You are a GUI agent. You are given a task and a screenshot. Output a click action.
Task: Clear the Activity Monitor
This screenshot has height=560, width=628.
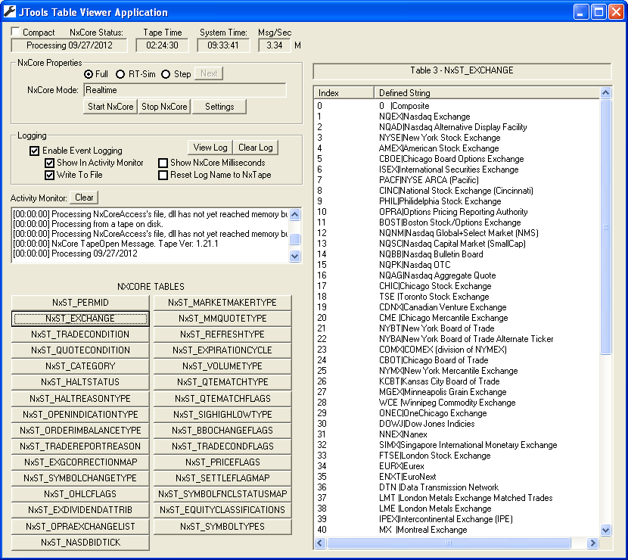84,198
